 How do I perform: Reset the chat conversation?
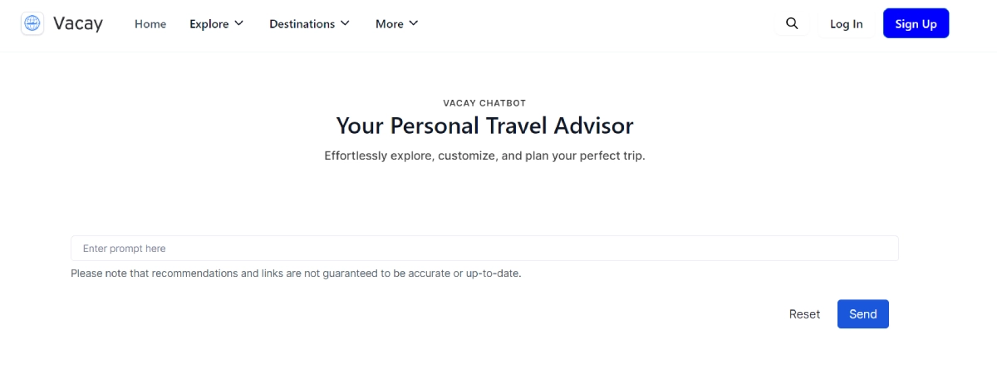click(804, 314)
